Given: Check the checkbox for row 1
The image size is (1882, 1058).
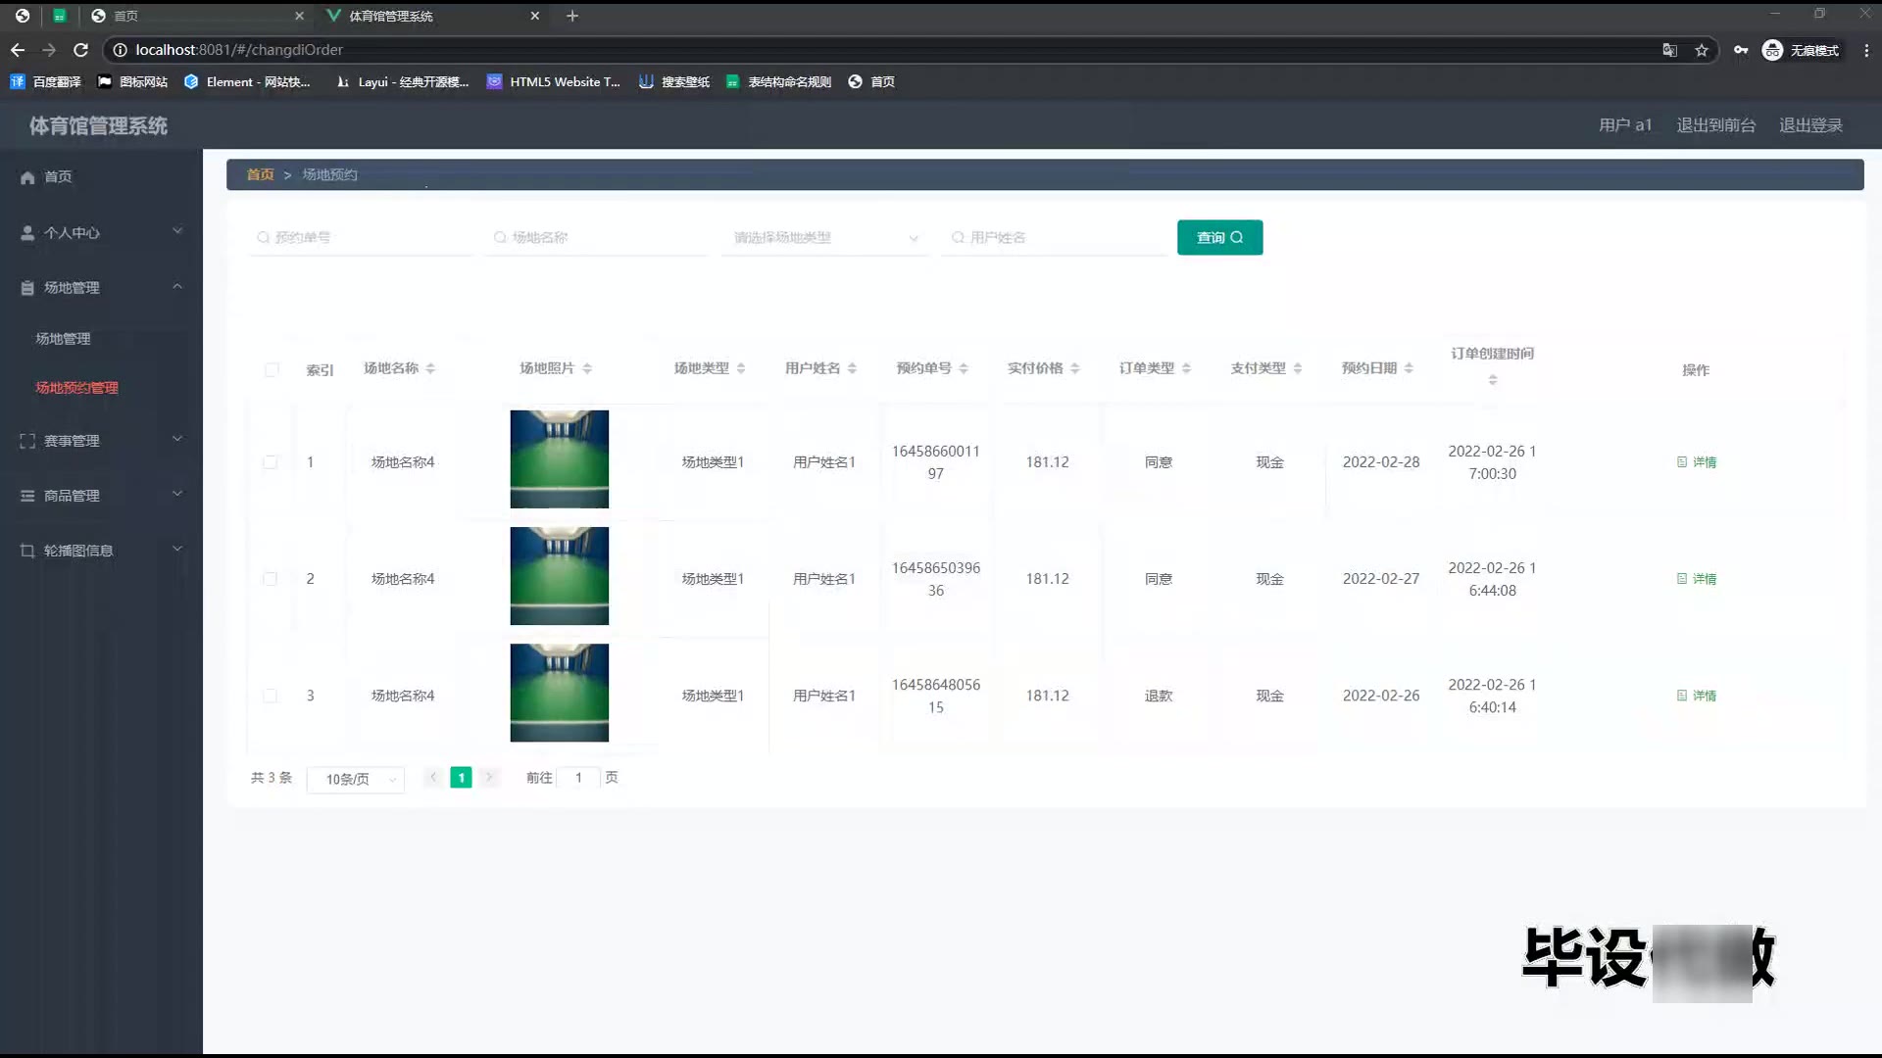Looking at the screenshot, I should click(x=271, y=461).
